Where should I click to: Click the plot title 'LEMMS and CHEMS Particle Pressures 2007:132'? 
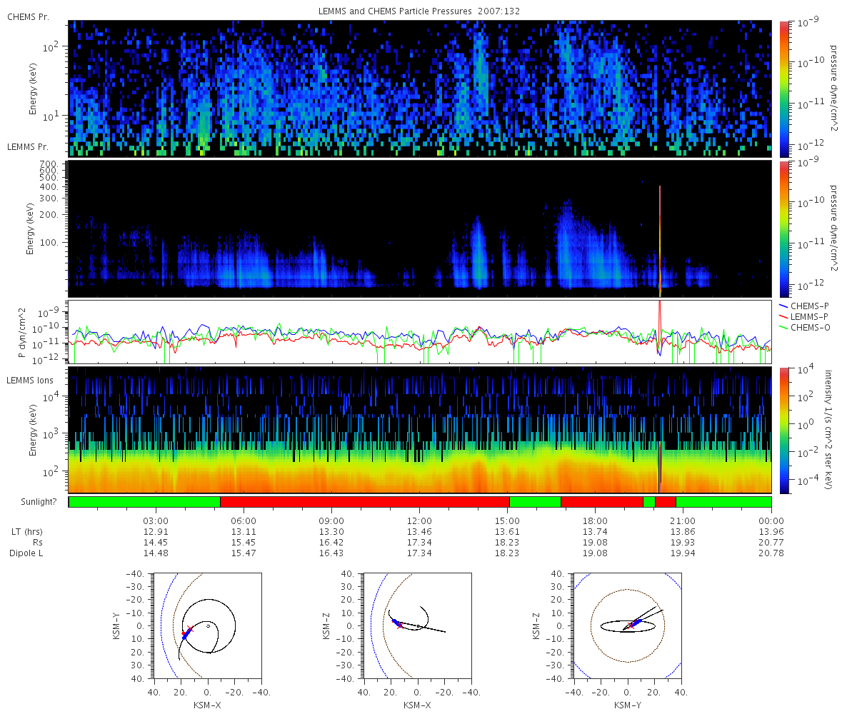coord(420,11)
